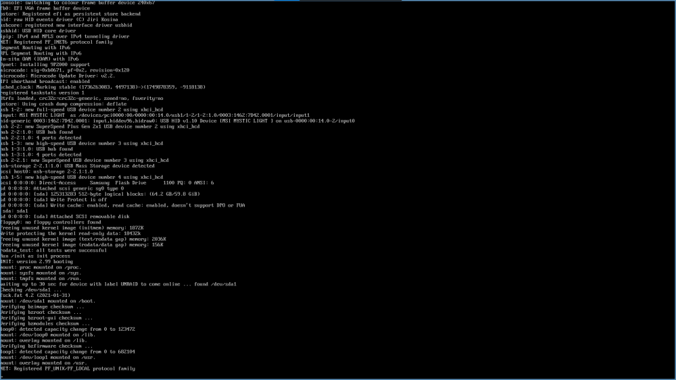Select the 'input: MSI MYSTIC LIGHT' device path line
The image size is (676, 380).
coord(155,115)
